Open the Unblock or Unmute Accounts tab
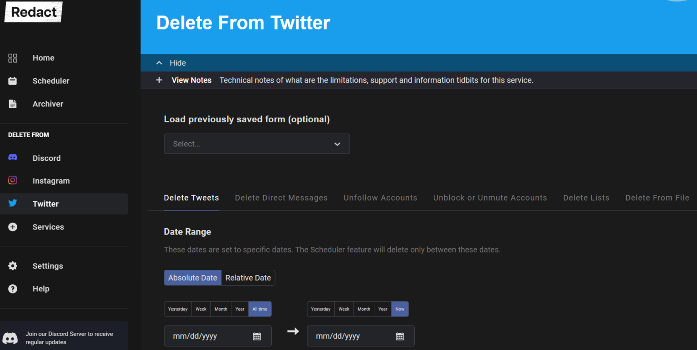Viewport: 697px width, 350px height. (x=490, y=198)
